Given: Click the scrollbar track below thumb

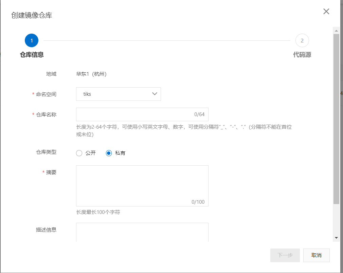Looking at the screenshot, I should [x=336, y=220].
